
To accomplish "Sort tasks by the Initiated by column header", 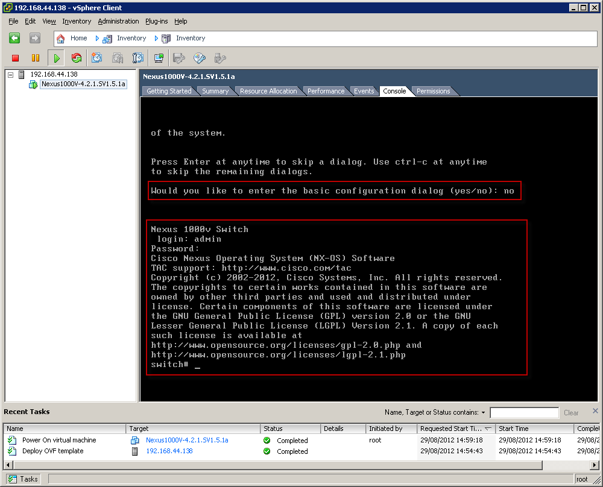I will pos(391,429).
